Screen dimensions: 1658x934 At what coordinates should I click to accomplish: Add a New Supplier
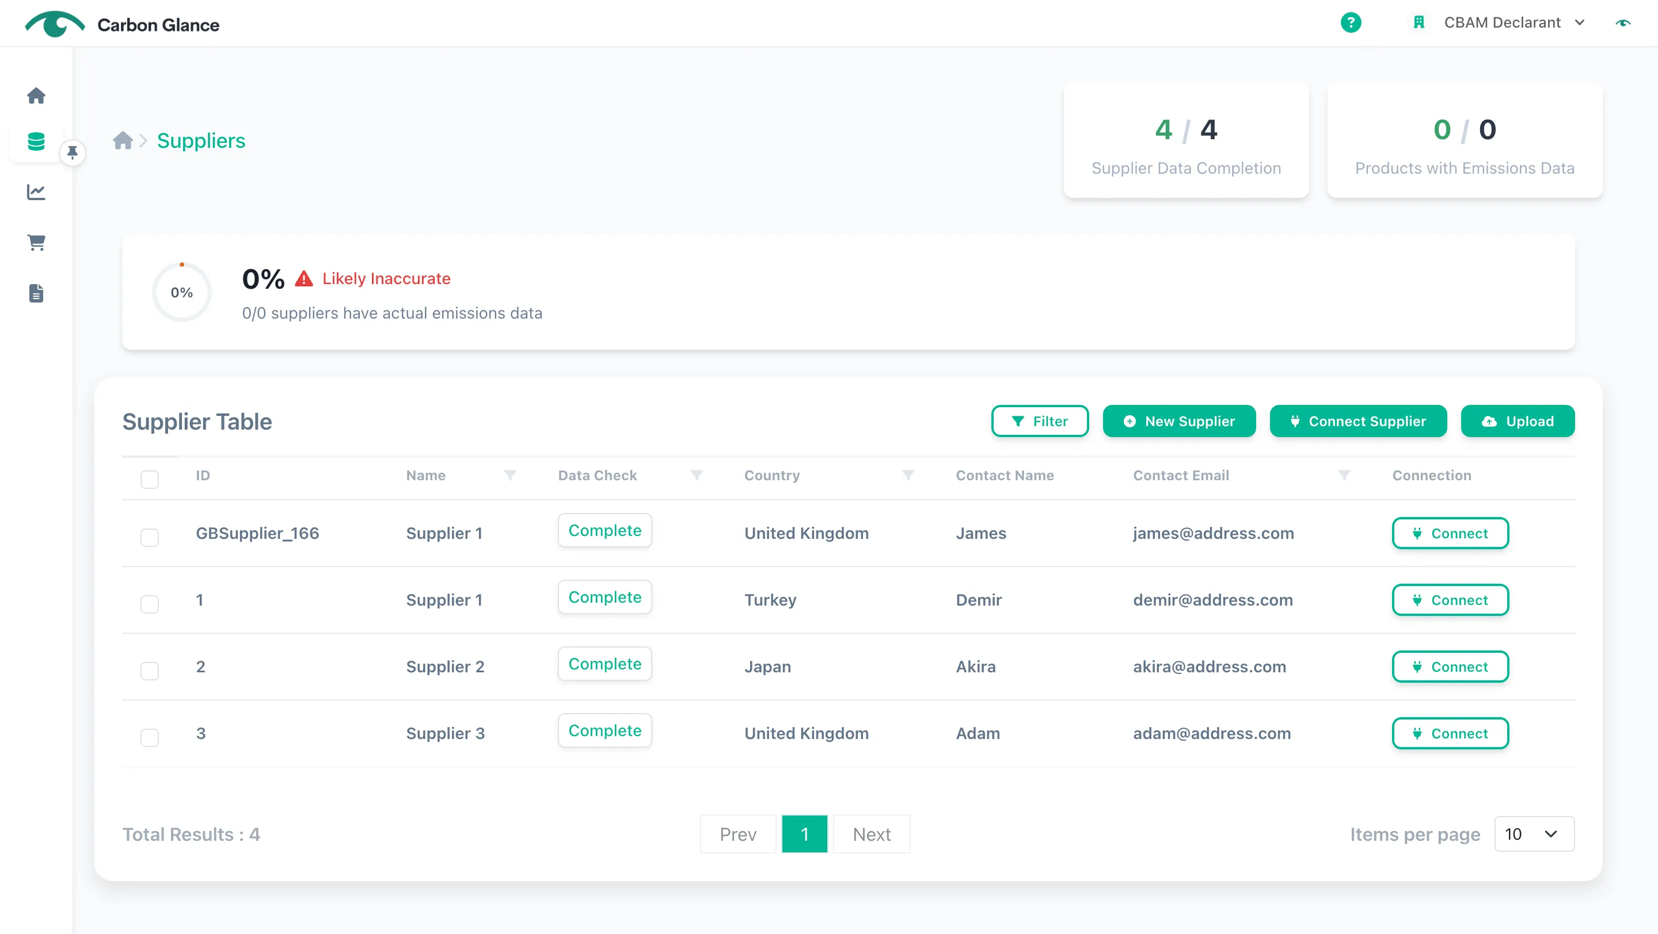coord(1179,421)
